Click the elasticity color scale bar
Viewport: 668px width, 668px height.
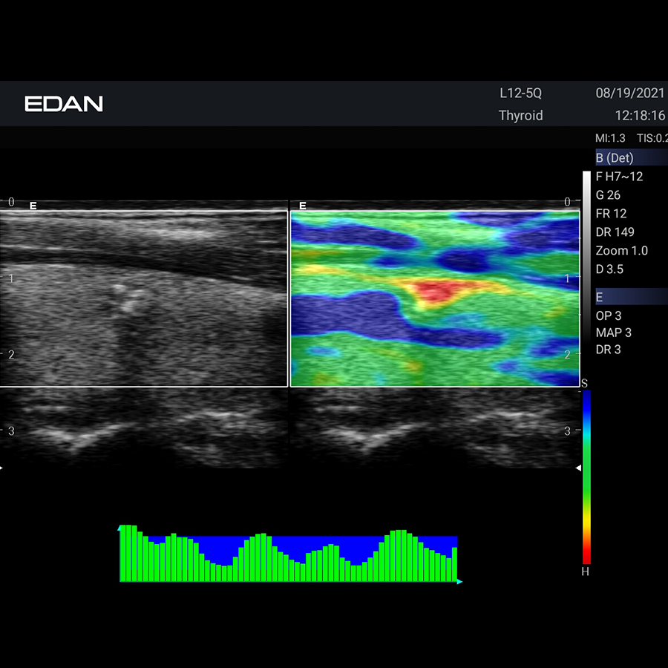(x=586, y=477)
